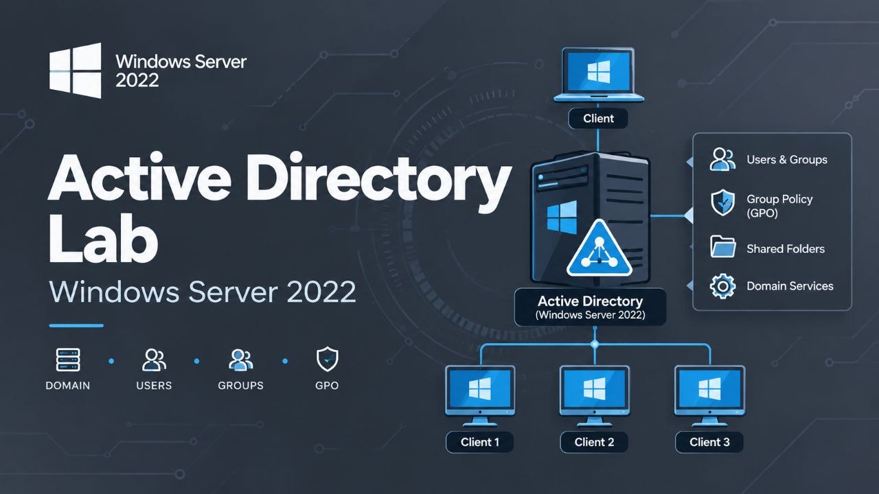Click the Users & Groups text
The width and height of the screenshot is (879, 494).
click(787, 159)
